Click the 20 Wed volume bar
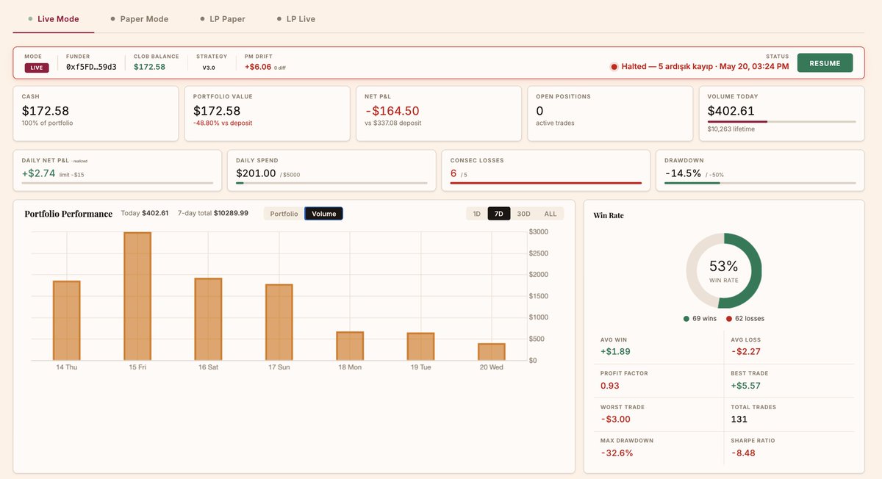 [x=491, y=352]
